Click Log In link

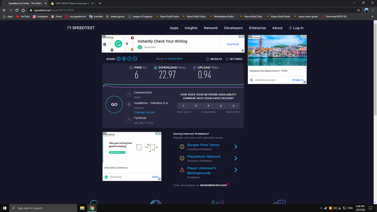pos(296,28)
